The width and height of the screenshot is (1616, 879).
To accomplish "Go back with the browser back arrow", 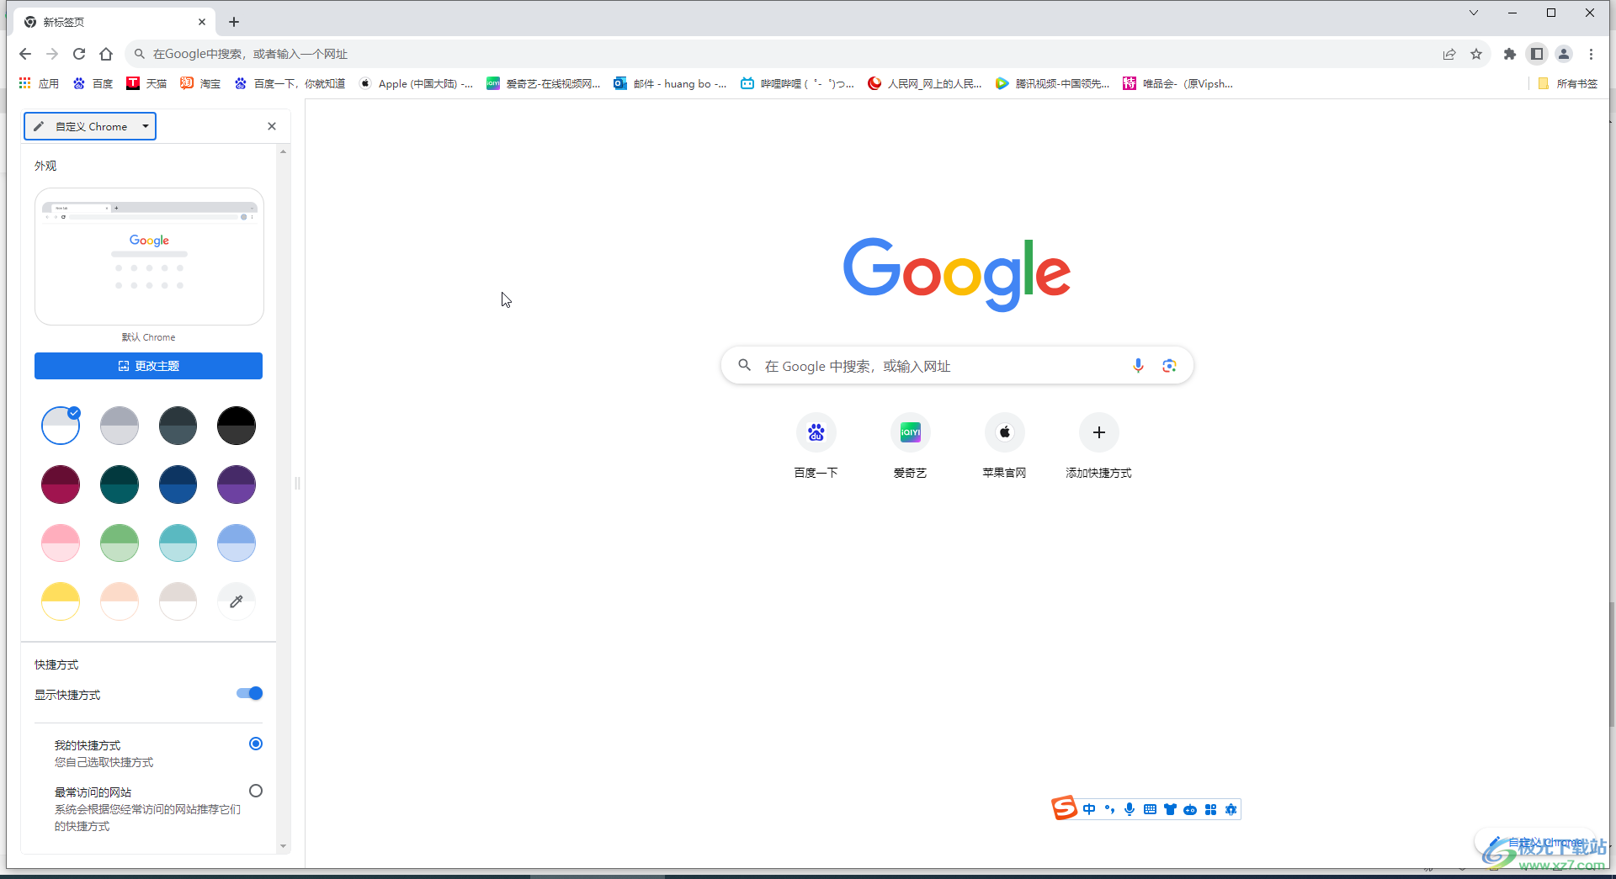I will [25, 54].
